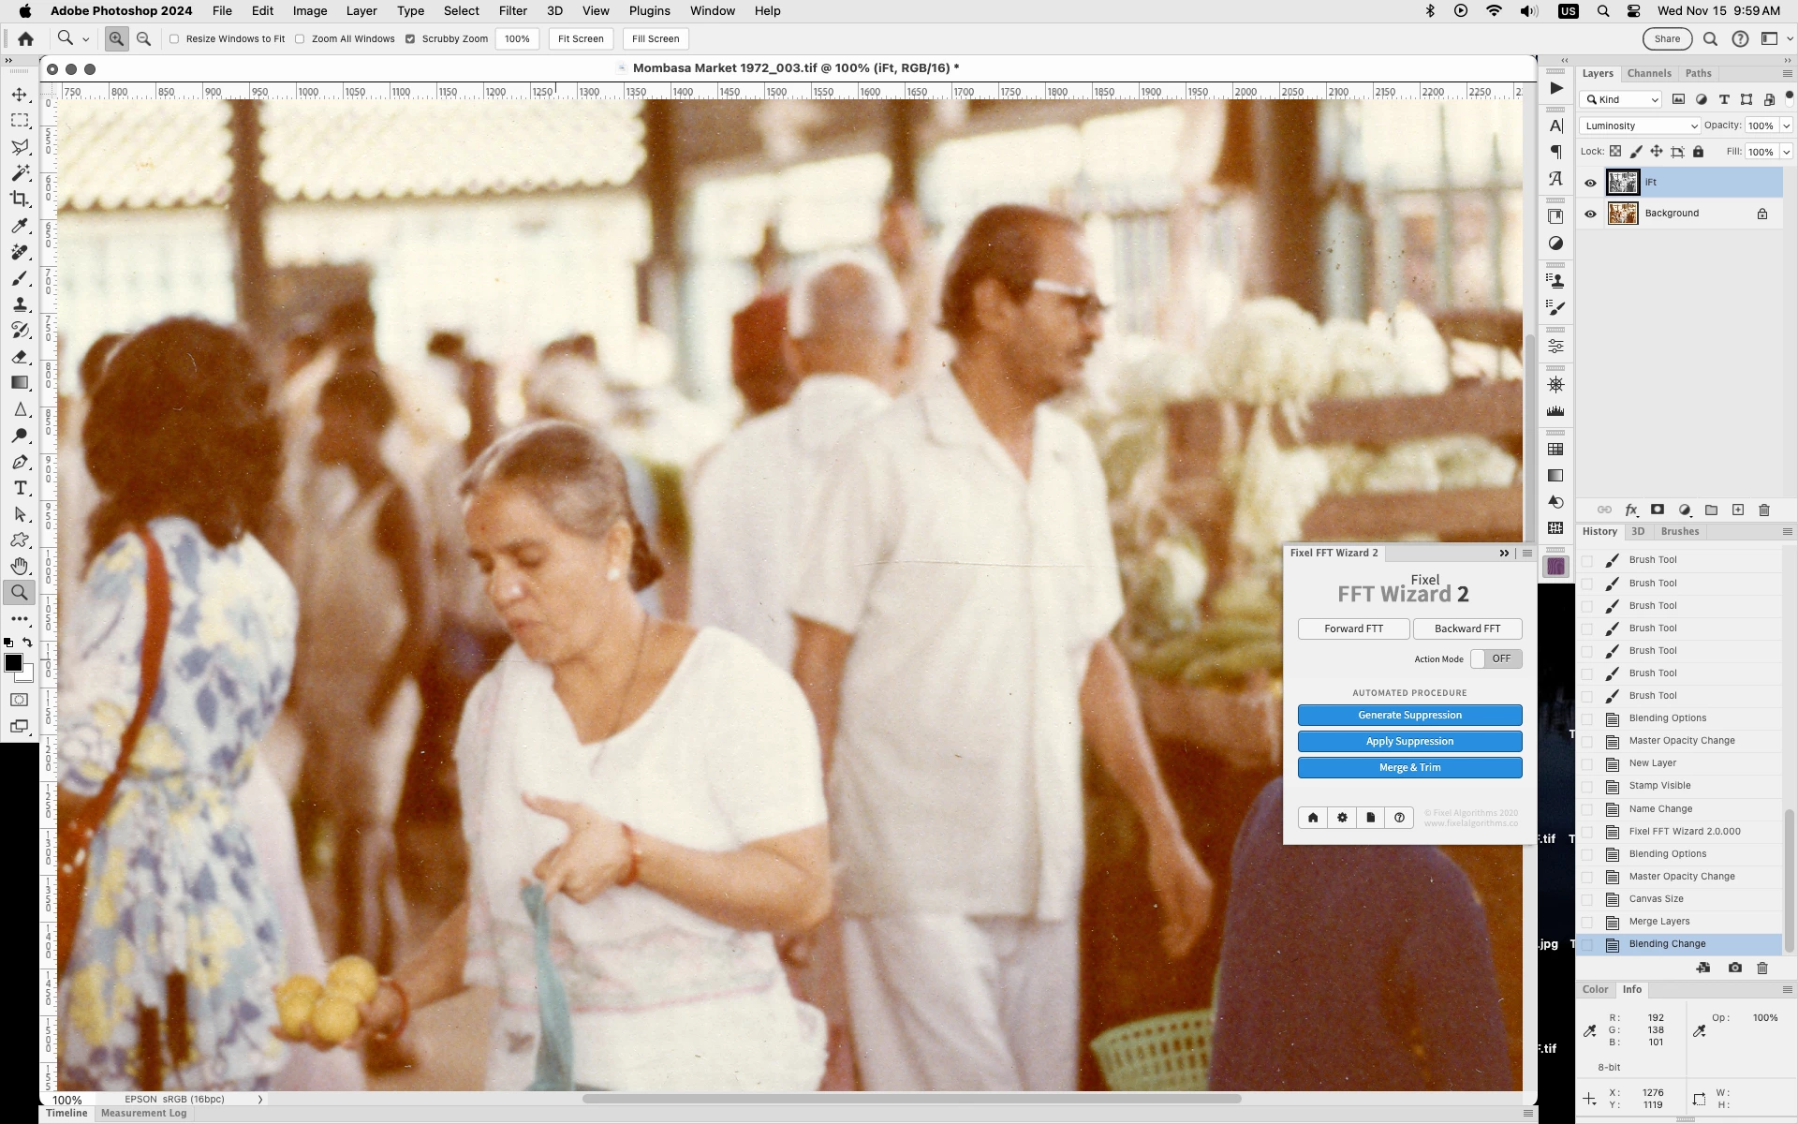Click the foreground color swatch
The height and width of the screenshot is (1124, 1798).
pyautogui.click(x=13, y=662)
